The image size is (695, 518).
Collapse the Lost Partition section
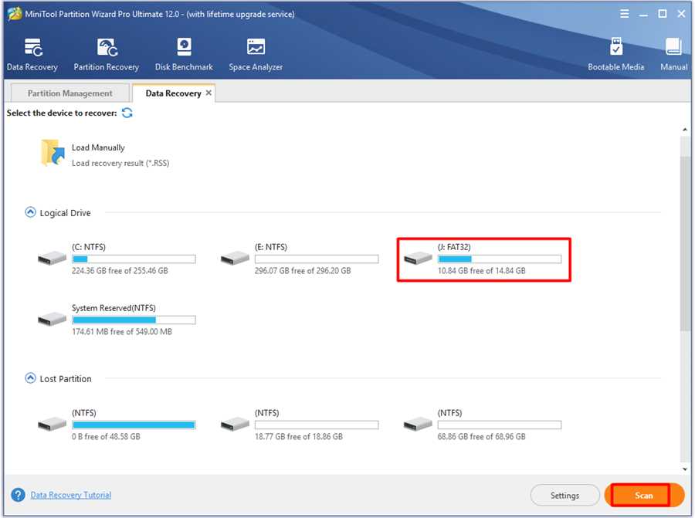[30, 378]
